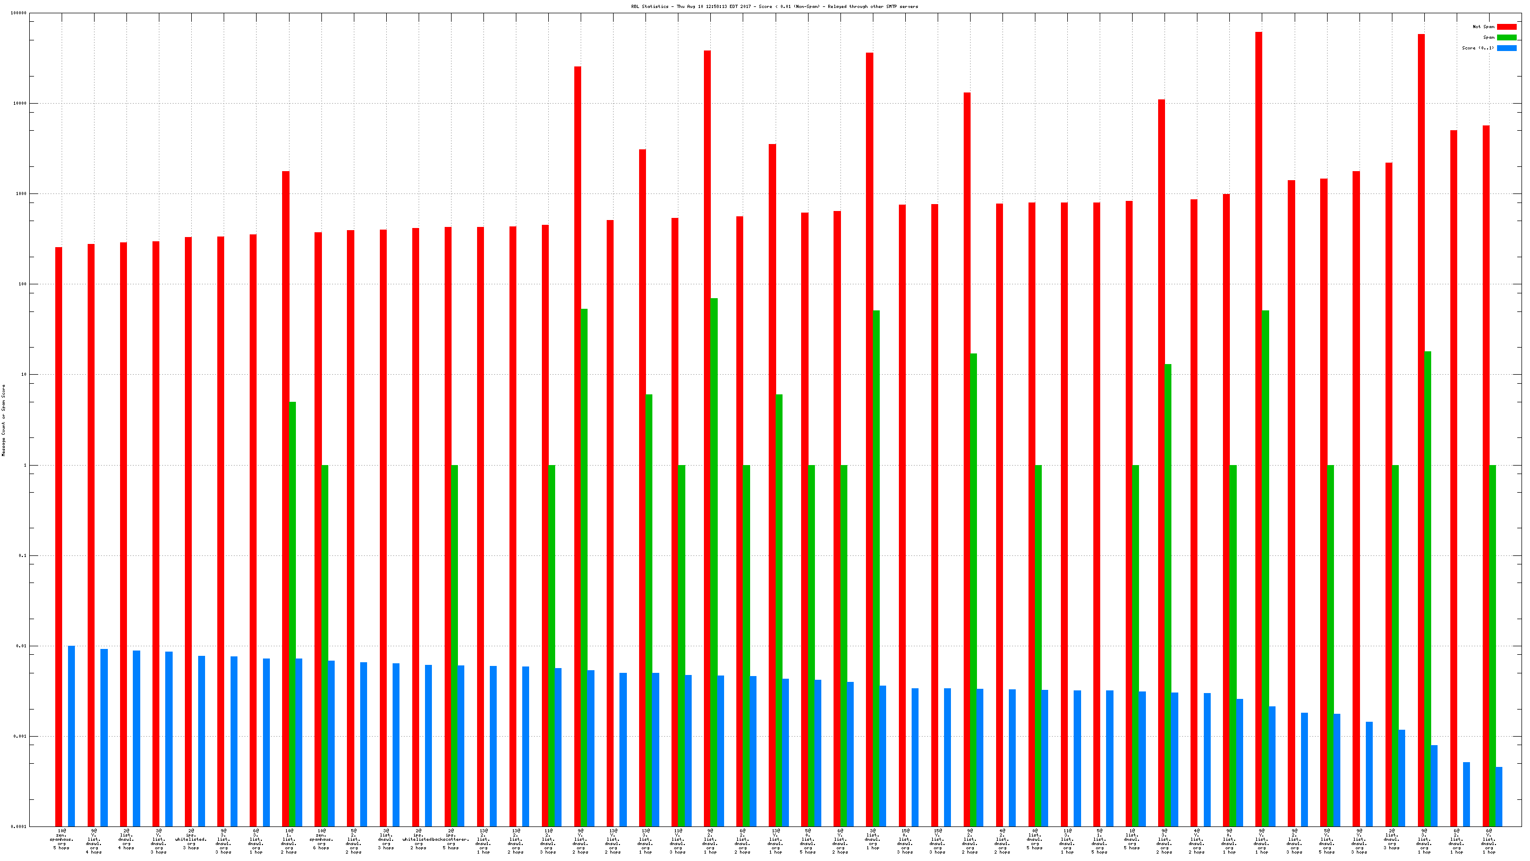Click the zen.spamhaus.org 6 hops x-axis label
The width and height of the screenshot is (1530, 861).
[321, 839]
